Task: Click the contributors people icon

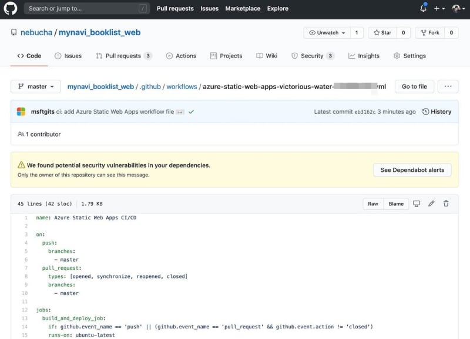Action: point(21,134)
